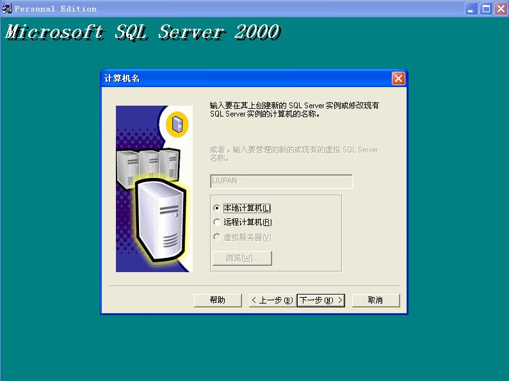Click the 浏览(W)... browse button
Viewport: 509px width, 381px height.
click(x=242, y=258)
